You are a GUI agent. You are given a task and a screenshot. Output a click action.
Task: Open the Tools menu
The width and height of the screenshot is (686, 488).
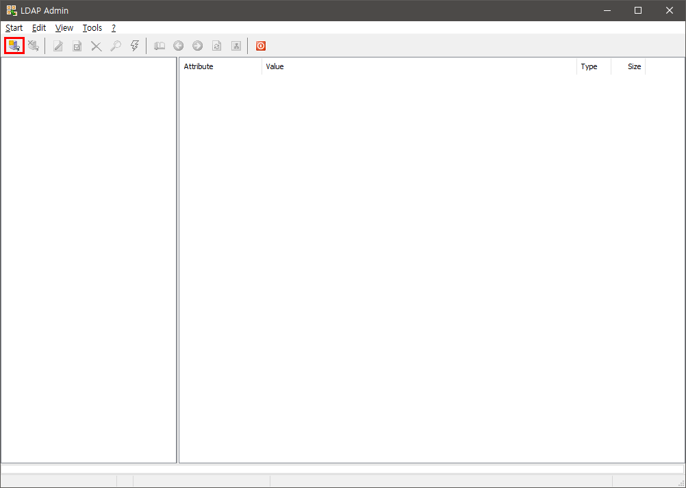click(x=92, y=28)
